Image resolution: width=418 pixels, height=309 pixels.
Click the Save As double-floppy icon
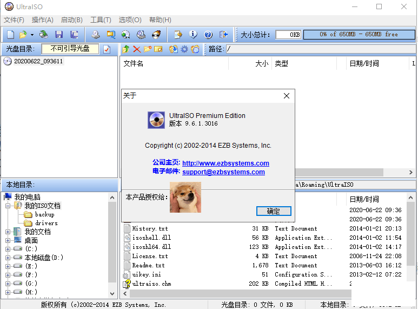click(x=74, y=35)
